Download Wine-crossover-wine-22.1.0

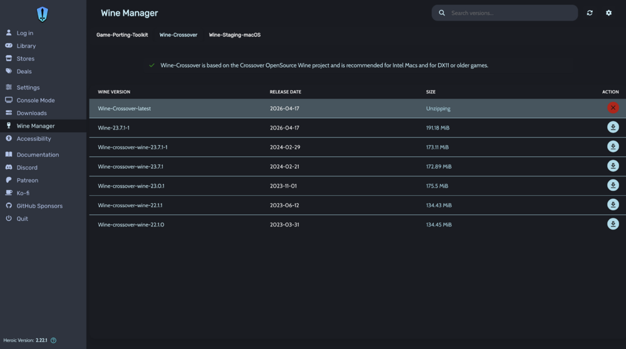(613, 224)
